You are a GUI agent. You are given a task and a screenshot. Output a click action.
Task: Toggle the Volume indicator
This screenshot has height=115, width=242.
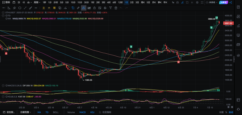click(x=71, y=112)
